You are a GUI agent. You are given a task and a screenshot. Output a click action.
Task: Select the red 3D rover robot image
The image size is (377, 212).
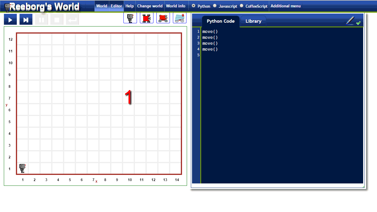point(163,18)
